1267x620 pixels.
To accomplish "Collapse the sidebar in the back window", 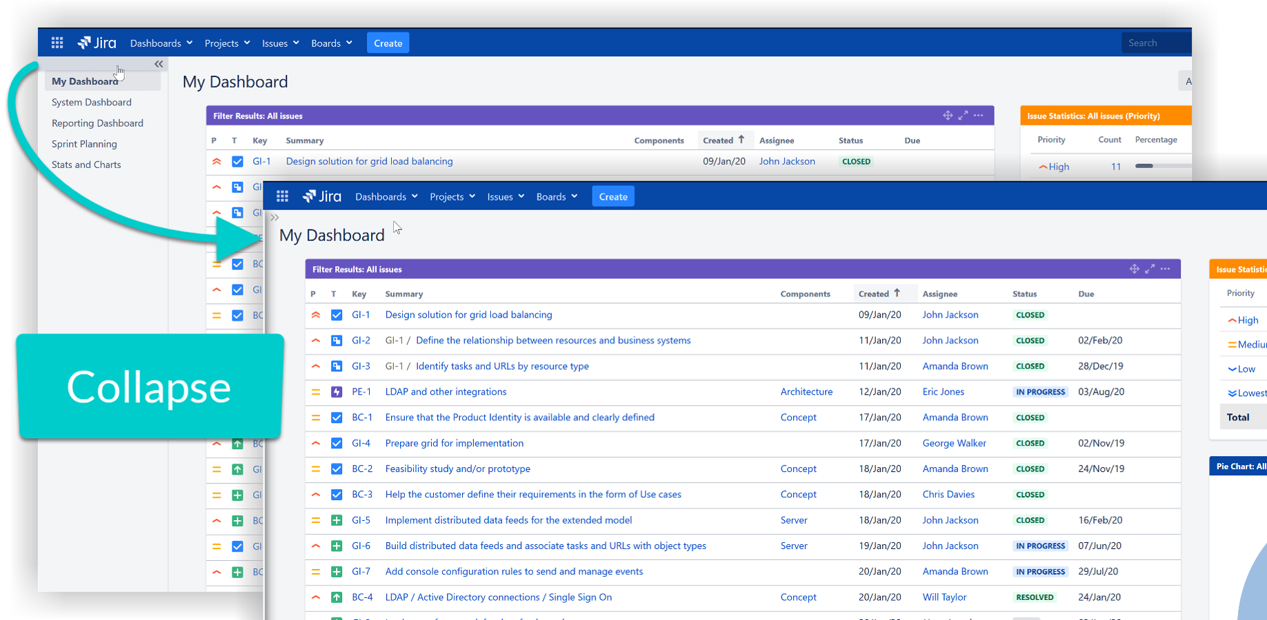I will (x=159, y=64).
